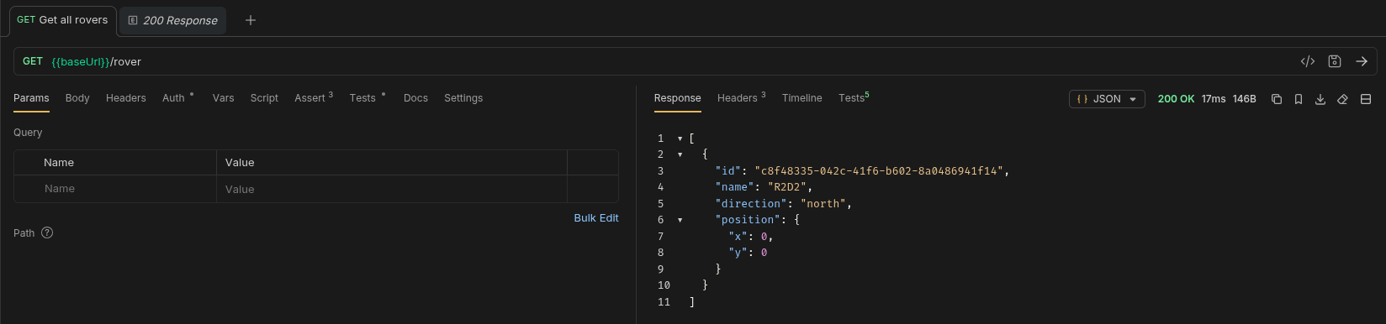Click the query Value input field
This screenshot has height=324, width=1386.
pyautogui.click(x=392, y=189)
